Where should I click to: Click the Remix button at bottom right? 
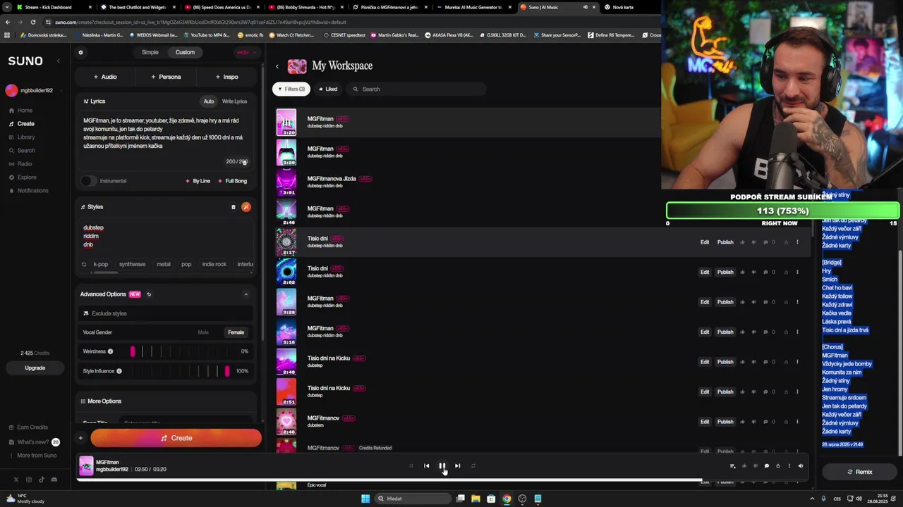click(x=859, y=472)
